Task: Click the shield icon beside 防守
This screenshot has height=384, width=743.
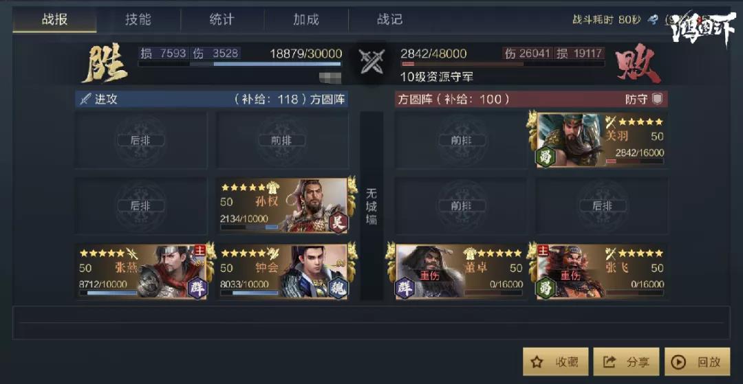Action: (x=657, y=99)
